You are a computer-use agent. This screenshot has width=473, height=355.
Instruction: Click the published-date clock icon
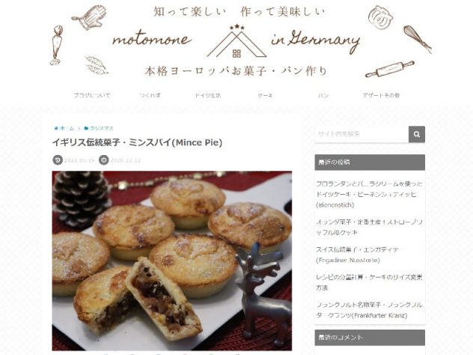click(104, 160)
